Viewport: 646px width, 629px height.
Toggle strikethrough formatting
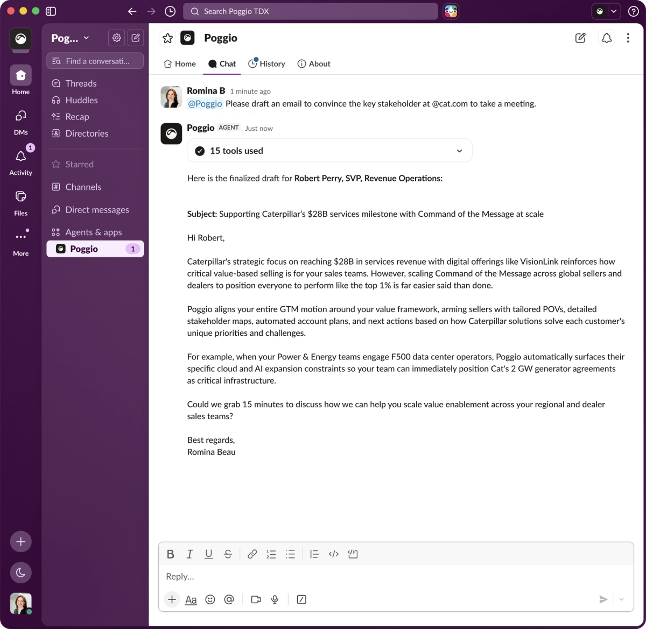(x=228, y=554)
